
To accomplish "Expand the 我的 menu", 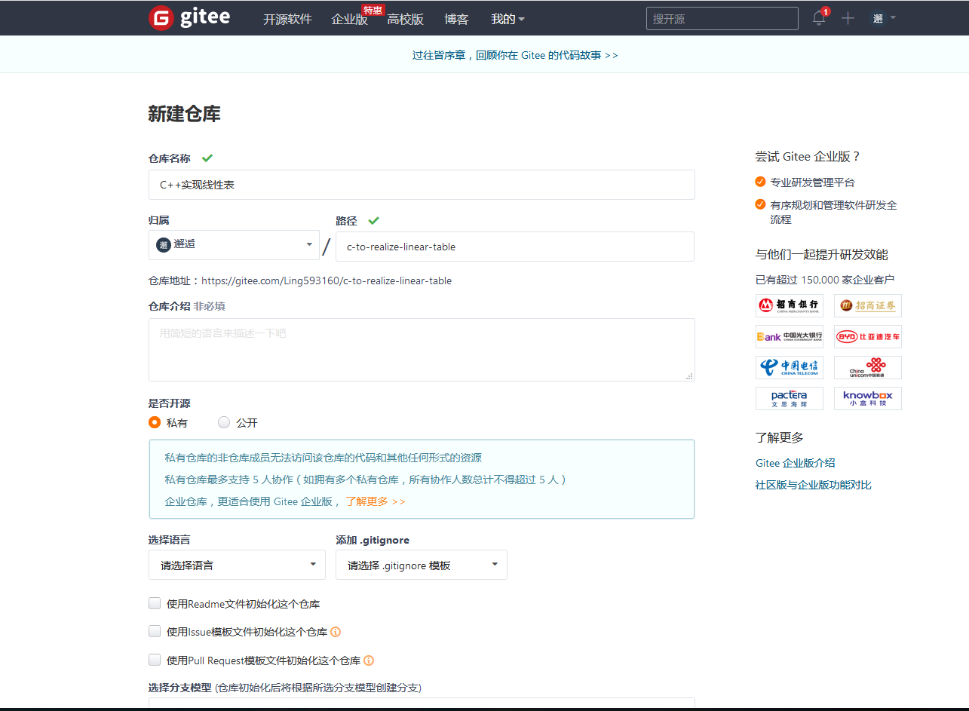I will (x=507, y=19).
